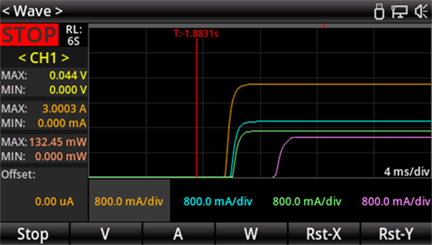Click the muted speaker icon

click(421, 11)
